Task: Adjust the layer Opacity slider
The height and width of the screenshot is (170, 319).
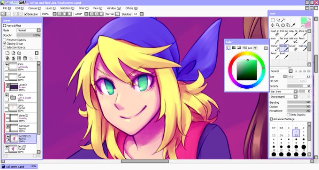Action: 29,35
